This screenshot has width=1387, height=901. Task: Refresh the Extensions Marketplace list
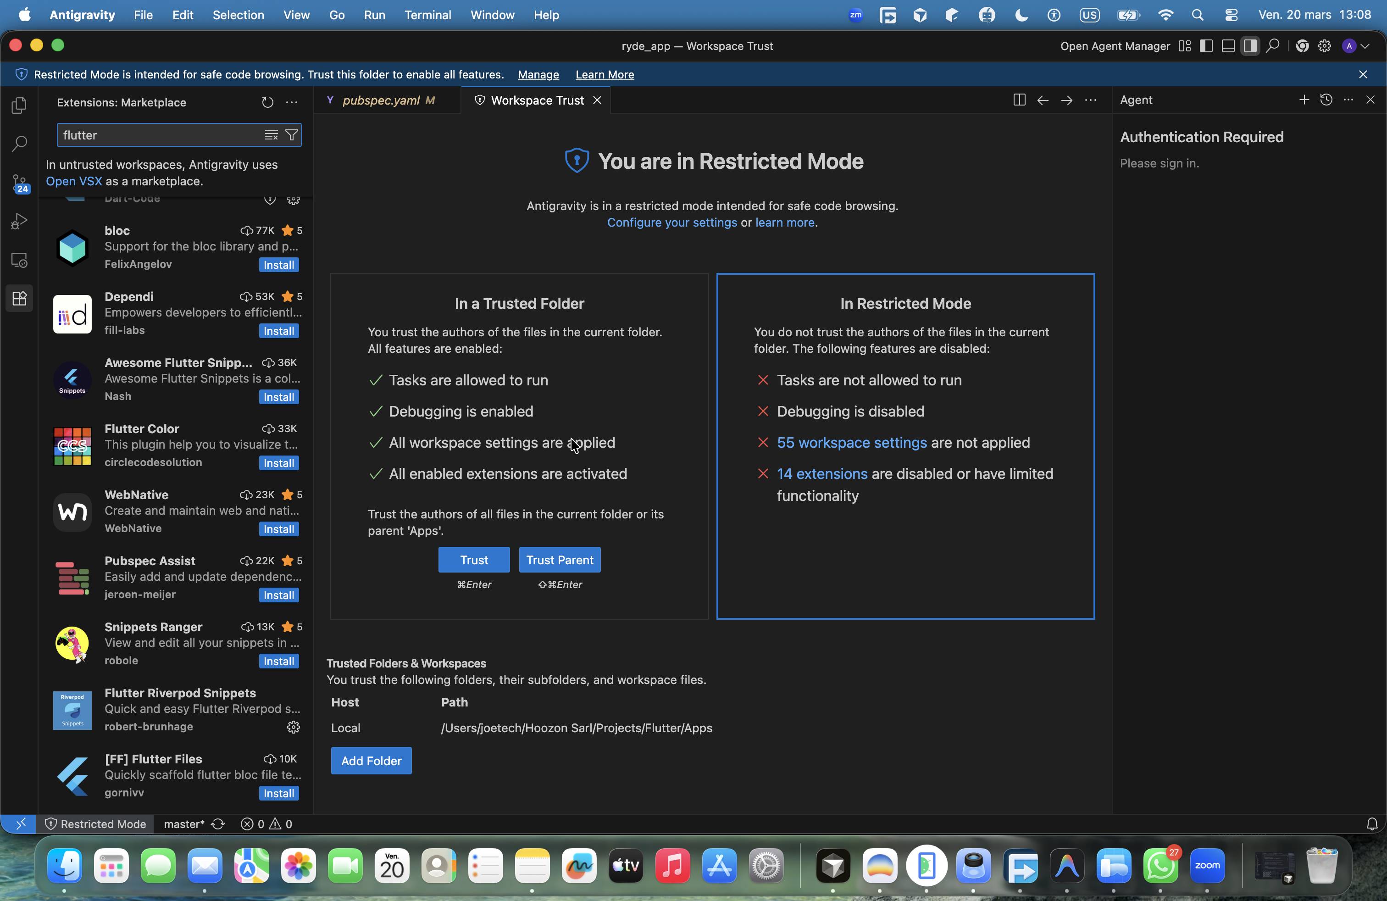267,103
